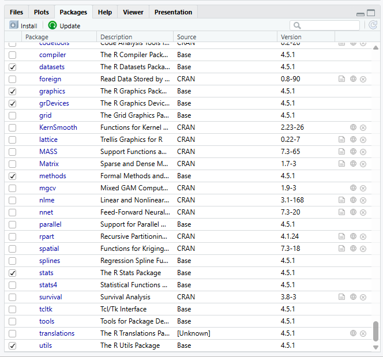The width and height of the screenshot is (383, 357).
Task: Uncheck the grDevices package
Action: point(13,104)
